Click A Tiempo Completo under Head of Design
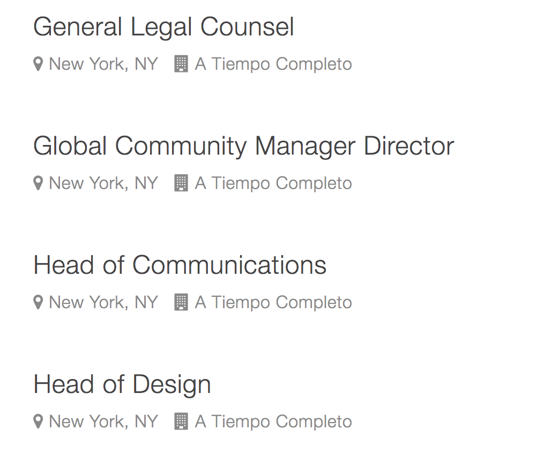The height and width of the screenshot is (466, 537). coord(273,422)
